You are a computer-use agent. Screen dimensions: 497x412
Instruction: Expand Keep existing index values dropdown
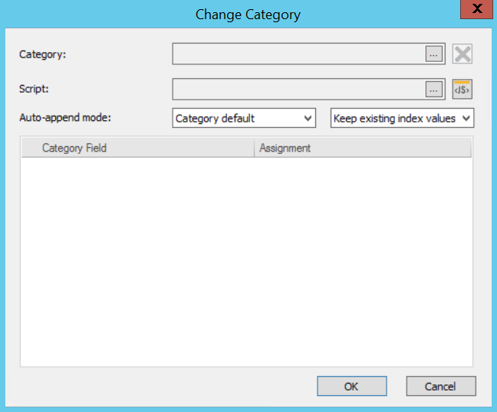tap(402, 118)
